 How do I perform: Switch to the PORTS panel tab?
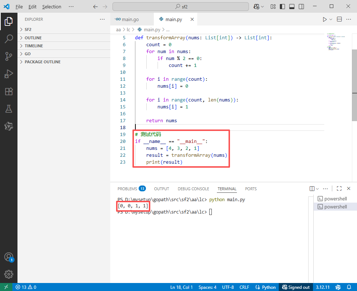pyautogui.click(x=251, y=189)
